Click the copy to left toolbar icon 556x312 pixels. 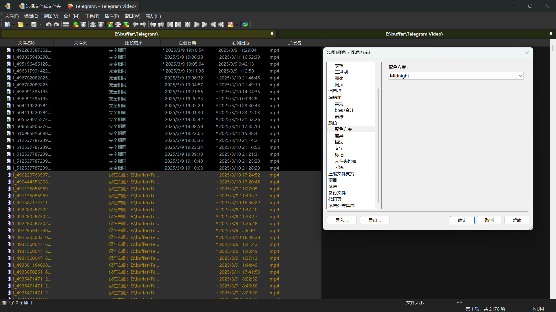(x=143, y=24)
